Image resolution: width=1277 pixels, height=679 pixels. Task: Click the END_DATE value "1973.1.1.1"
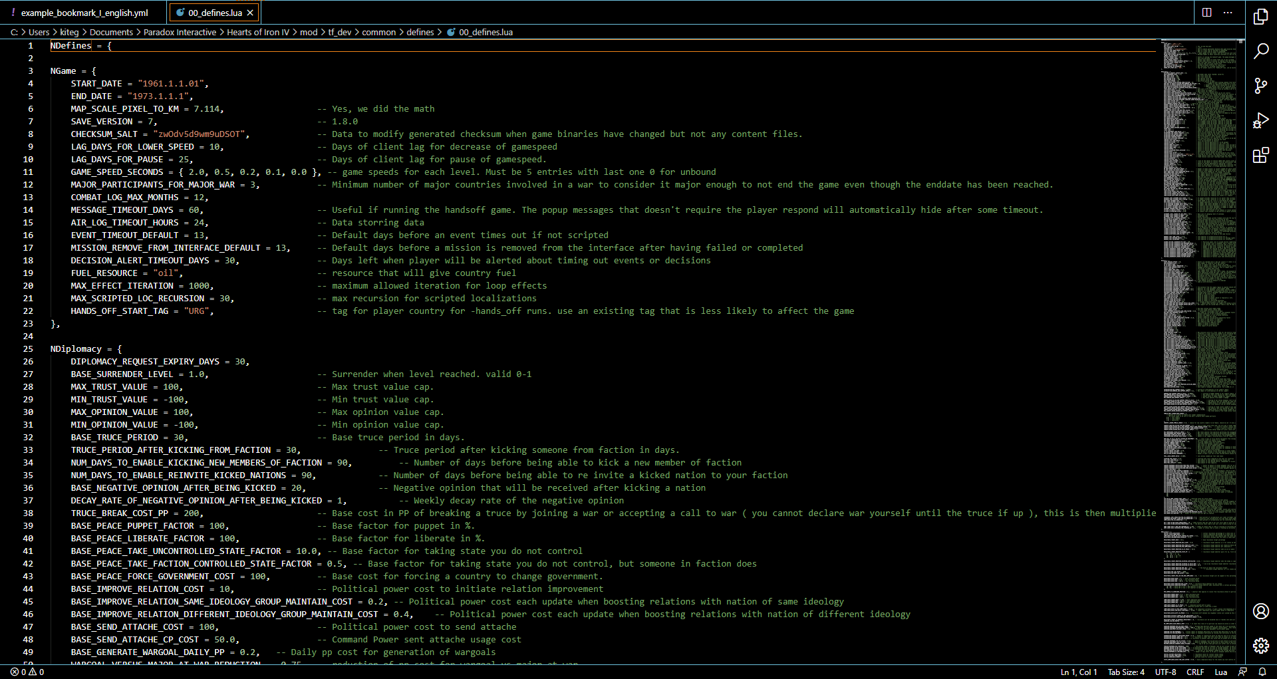[158, 96]
